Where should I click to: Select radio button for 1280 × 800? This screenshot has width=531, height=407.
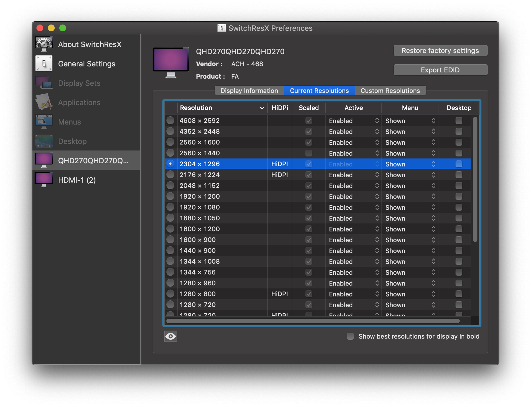click(170, 294)
